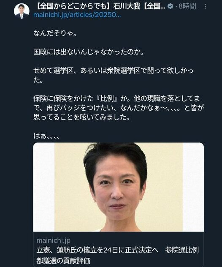Image resolution: width=222 pixels, height=267 pixels.
Task: Click the 8時間 timestamp of the post
Action: pyautogui.click(x=187, y=6)
